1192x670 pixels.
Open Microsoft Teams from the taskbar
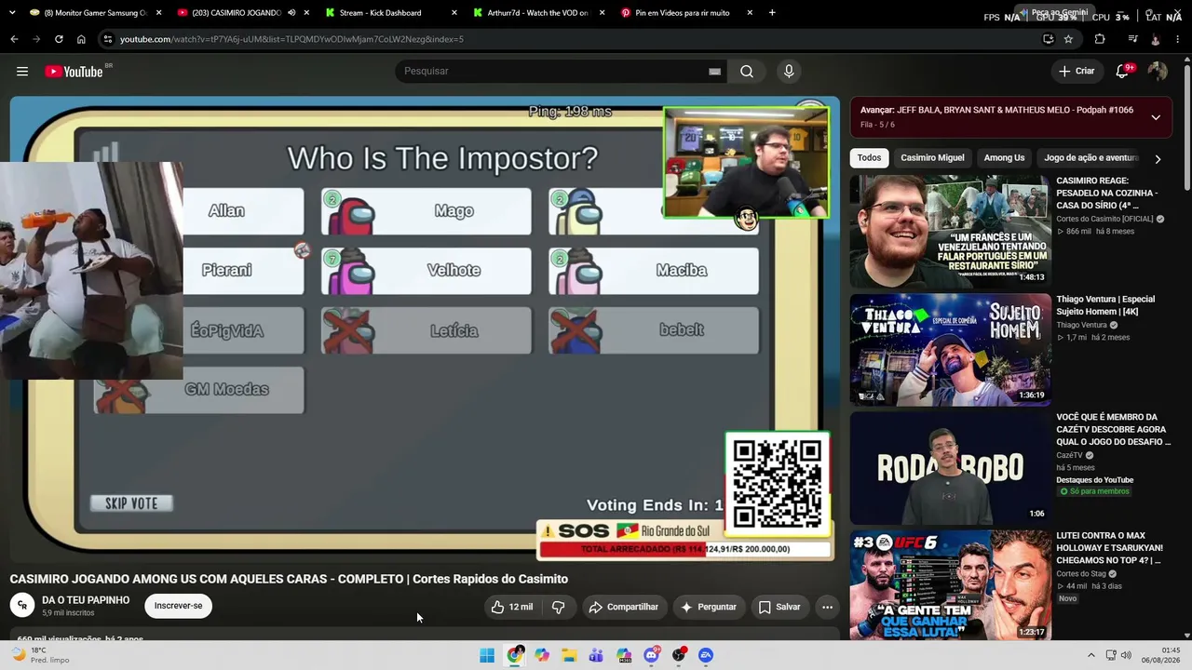[596, 655]
